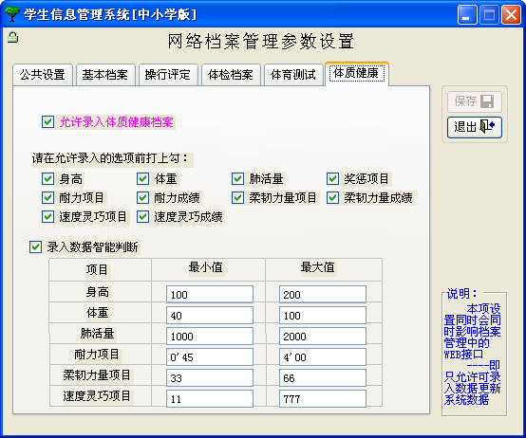The height and width of the screenshot is (438, 526).
Task: Minimize the student management window
Action: (467, 15)
